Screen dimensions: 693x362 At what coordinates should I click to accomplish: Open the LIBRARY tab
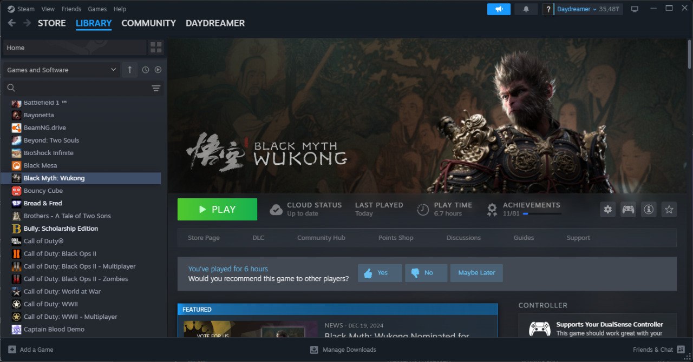[x=94, y=23]
